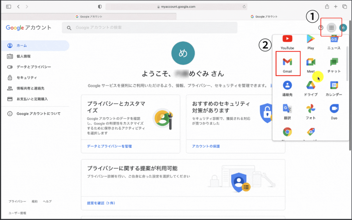Focus the Google アカウントの検索 field
Viewport: 352px width, 220px height.
(150, 27)
